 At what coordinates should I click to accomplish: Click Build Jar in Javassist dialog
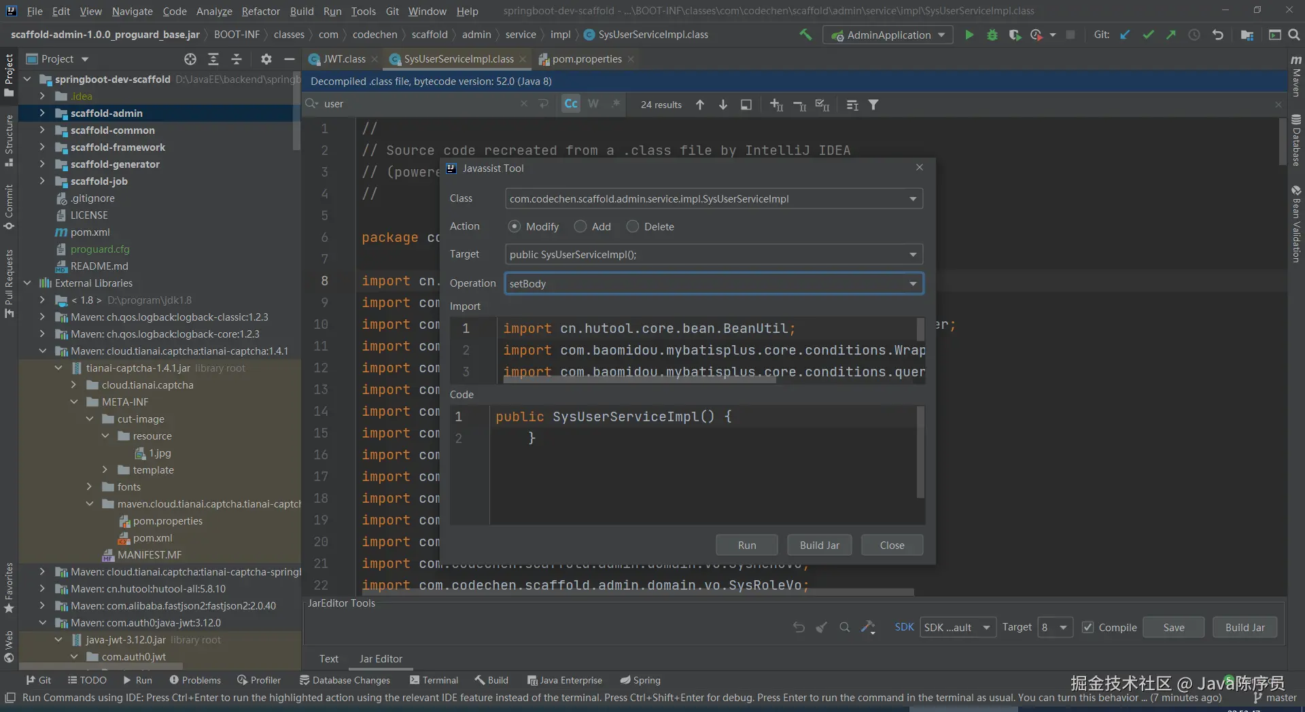pyautogui.click(x=819, y=545)
